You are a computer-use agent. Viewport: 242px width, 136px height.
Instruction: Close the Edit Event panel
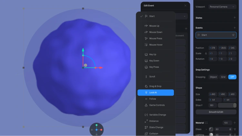(185, 5)
